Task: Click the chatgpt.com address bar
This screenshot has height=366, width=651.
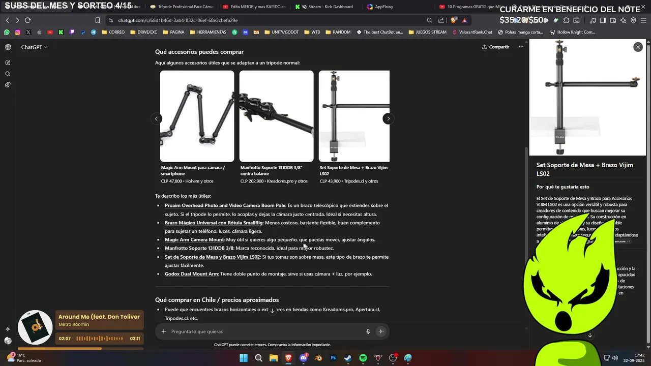Action: point(264,20)
